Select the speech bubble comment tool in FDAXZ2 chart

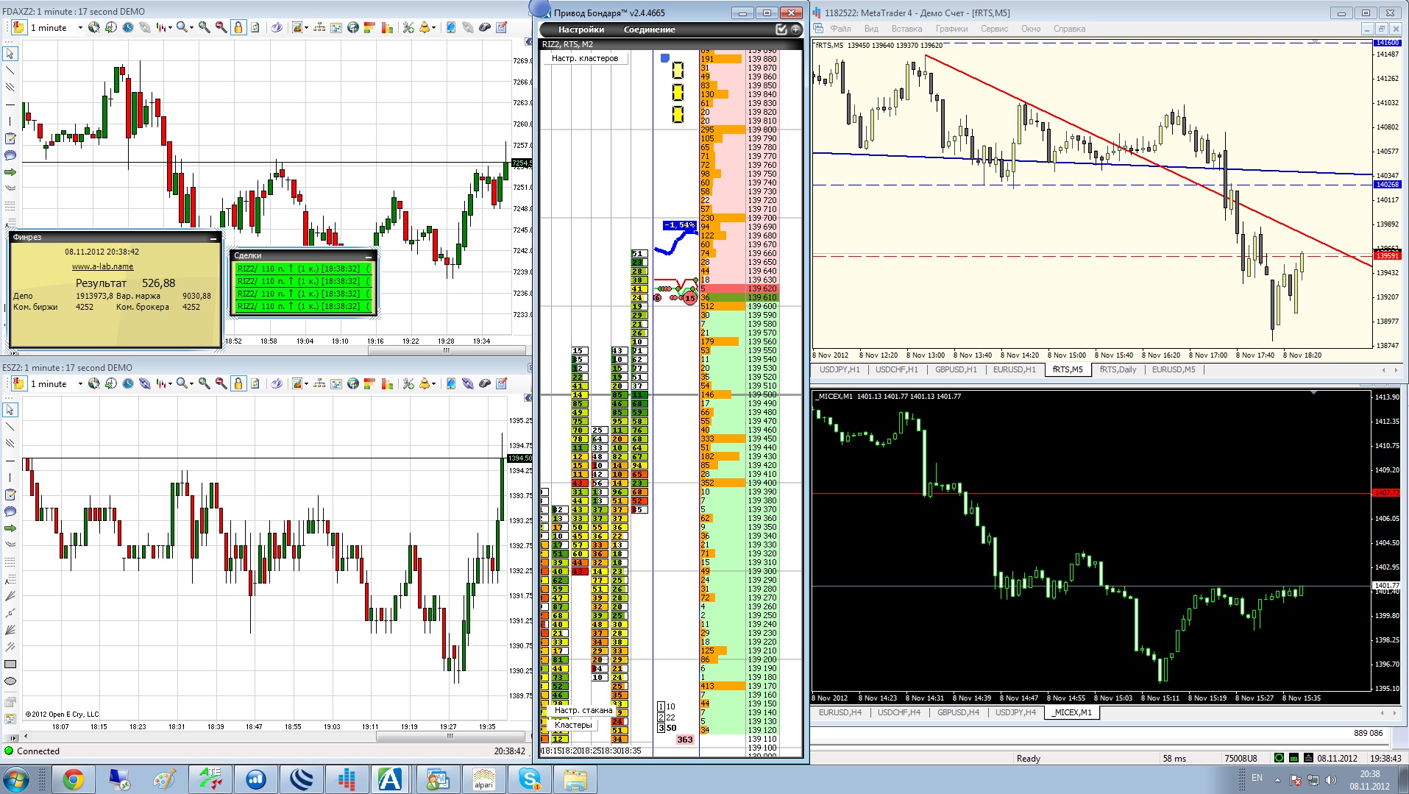(x=10, y=155)
